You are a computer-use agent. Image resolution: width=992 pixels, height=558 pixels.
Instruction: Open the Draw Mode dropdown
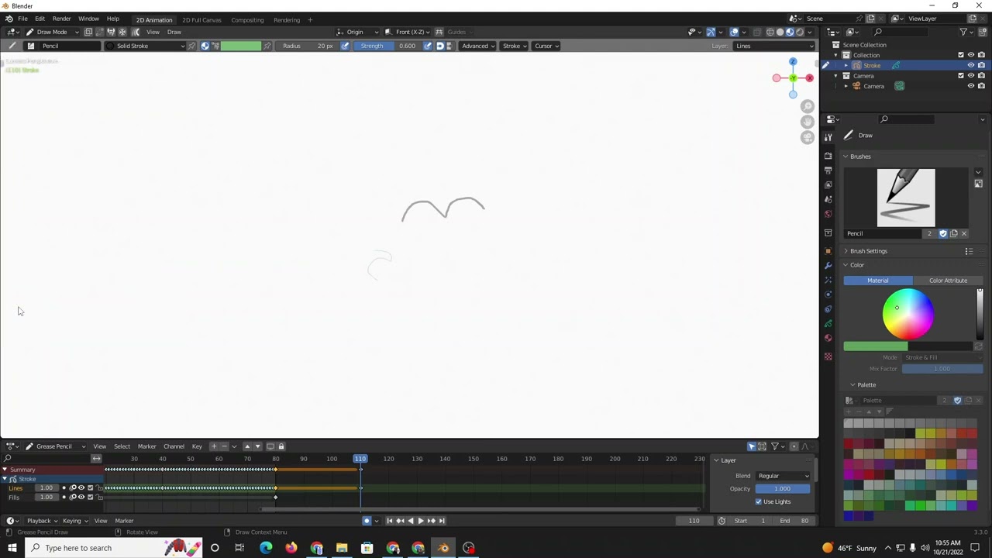(52, 32)
